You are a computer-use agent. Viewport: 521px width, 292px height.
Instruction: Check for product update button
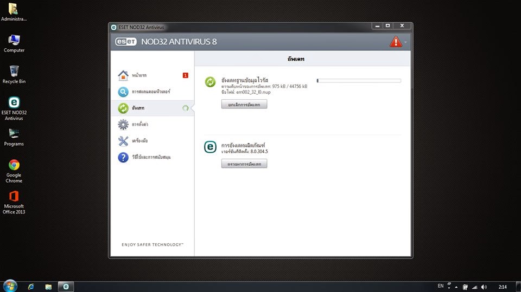point(244,164)
